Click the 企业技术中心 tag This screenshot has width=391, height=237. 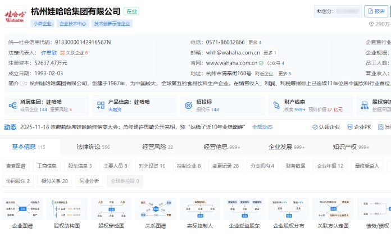(x=73, y=24)
